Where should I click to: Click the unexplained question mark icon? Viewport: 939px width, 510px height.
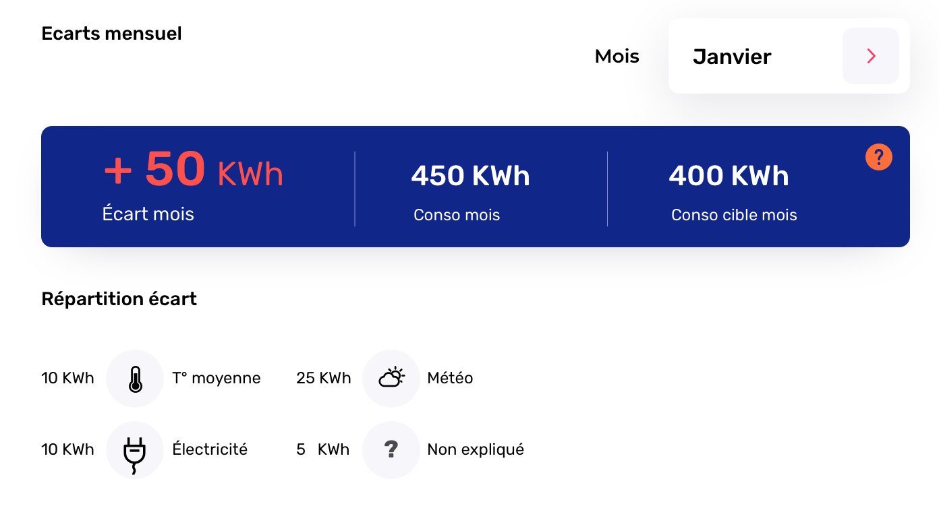coord(391,450)
